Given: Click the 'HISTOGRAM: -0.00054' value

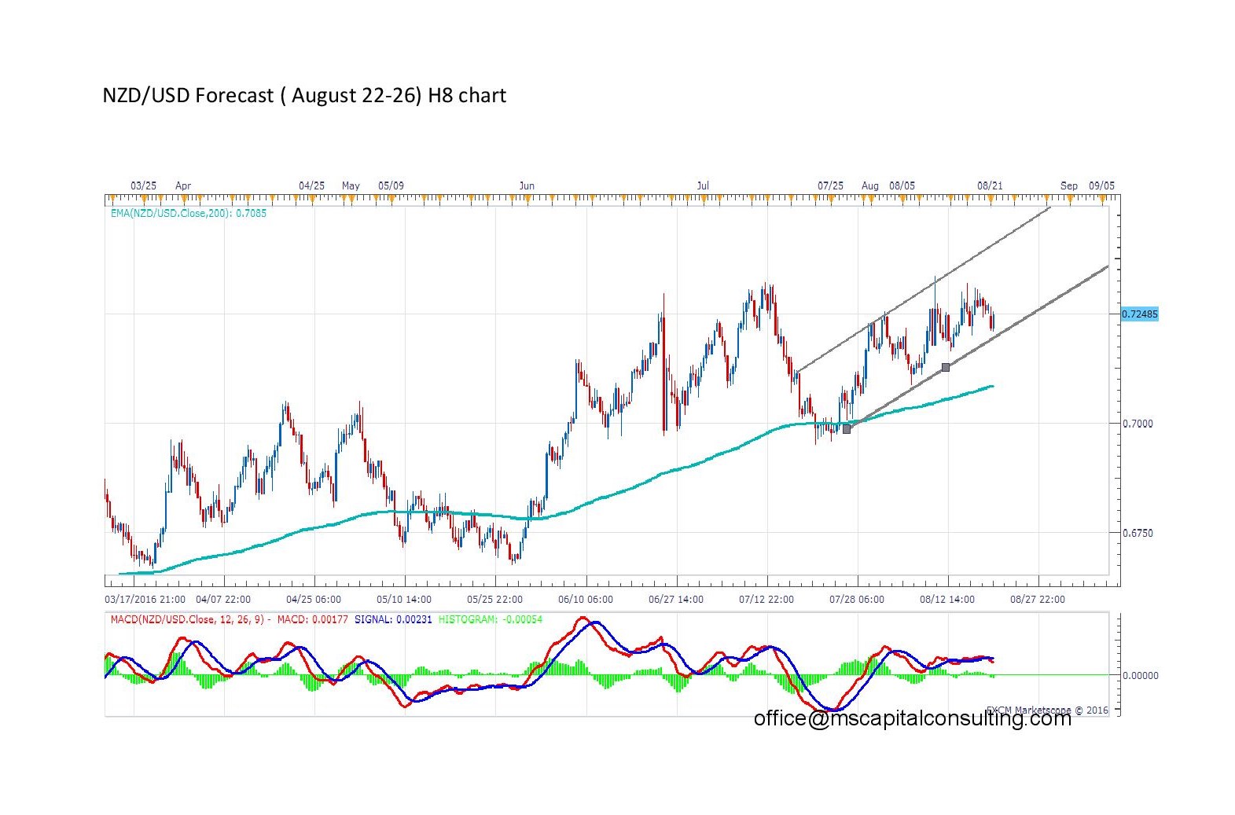Looking at the screenshot, I should tap(491, 619).
